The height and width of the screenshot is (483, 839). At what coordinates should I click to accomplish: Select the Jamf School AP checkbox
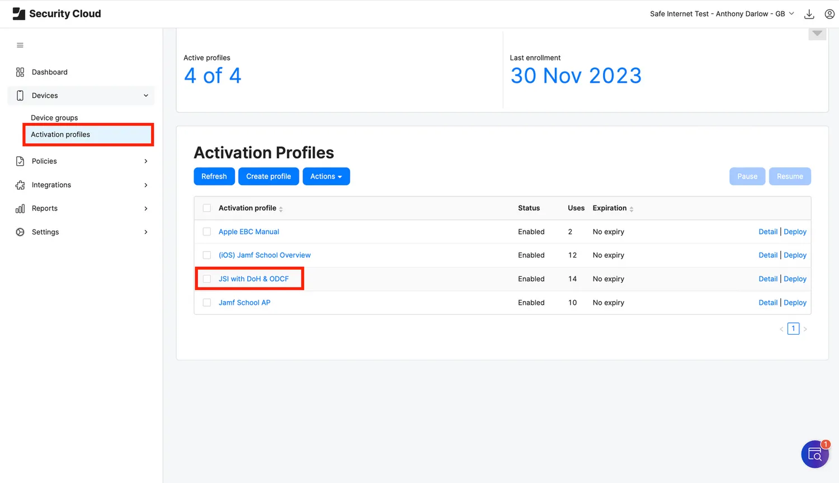click(207, 303)
